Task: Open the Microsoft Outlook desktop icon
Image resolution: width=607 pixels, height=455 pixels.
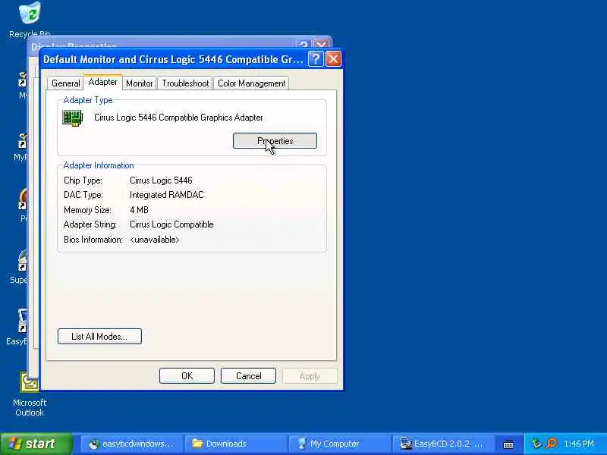Action: click(x=30, y=394)
